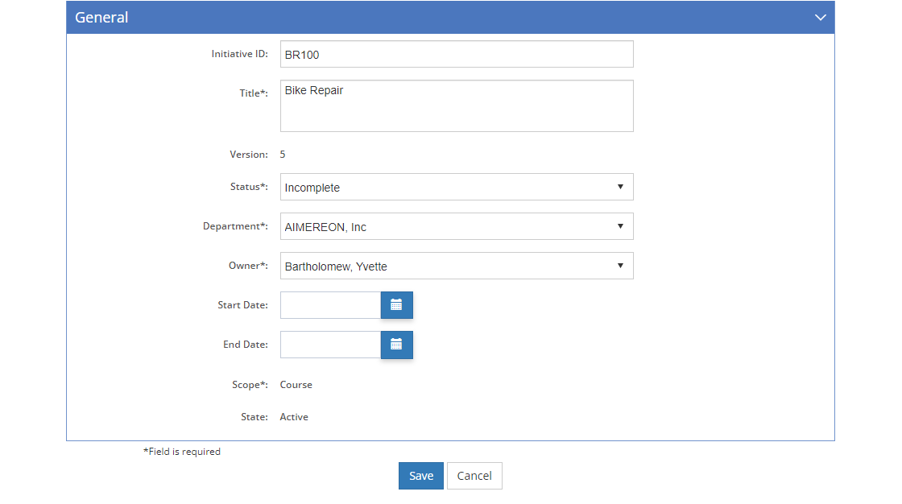
Task: Click the Cancel button
Action: click(474, 476)
